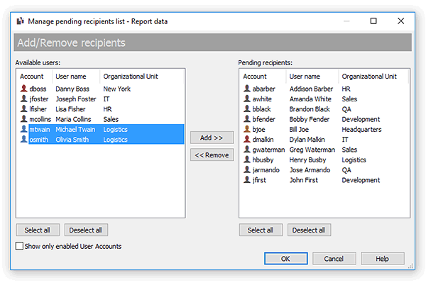The height and width of the screenshot is (285, 426).
Task: Open Help for this dialog
Action: click(x=382, y=259)
